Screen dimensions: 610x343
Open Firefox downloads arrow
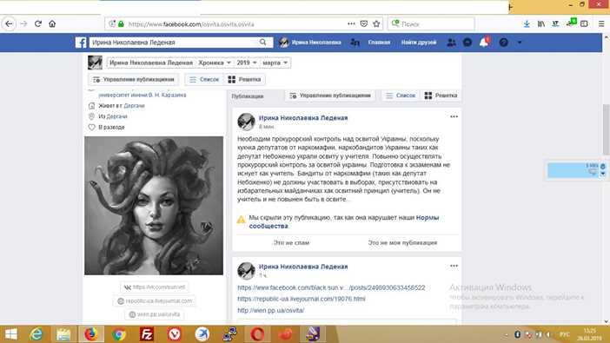tap(527, 23)
